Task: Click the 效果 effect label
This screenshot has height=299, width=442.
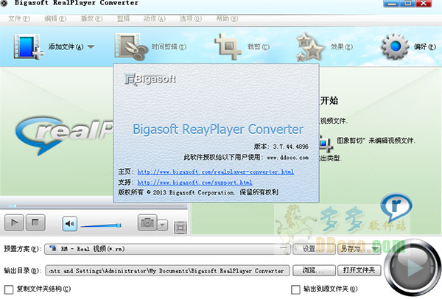Action: pyautogui.click(x=342, y=47)
